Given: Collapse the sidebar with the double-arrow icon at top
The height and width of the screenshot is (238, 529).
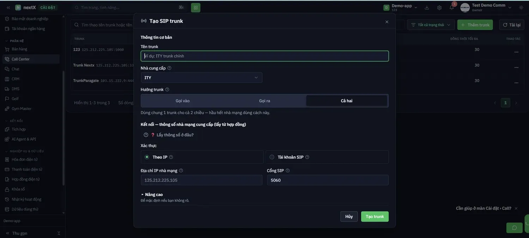Looking at the screenshot, I should tap(8, 7).
